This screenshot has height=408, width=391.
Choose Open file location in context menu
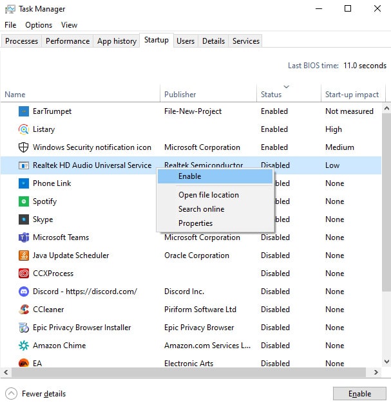(215, 195)
